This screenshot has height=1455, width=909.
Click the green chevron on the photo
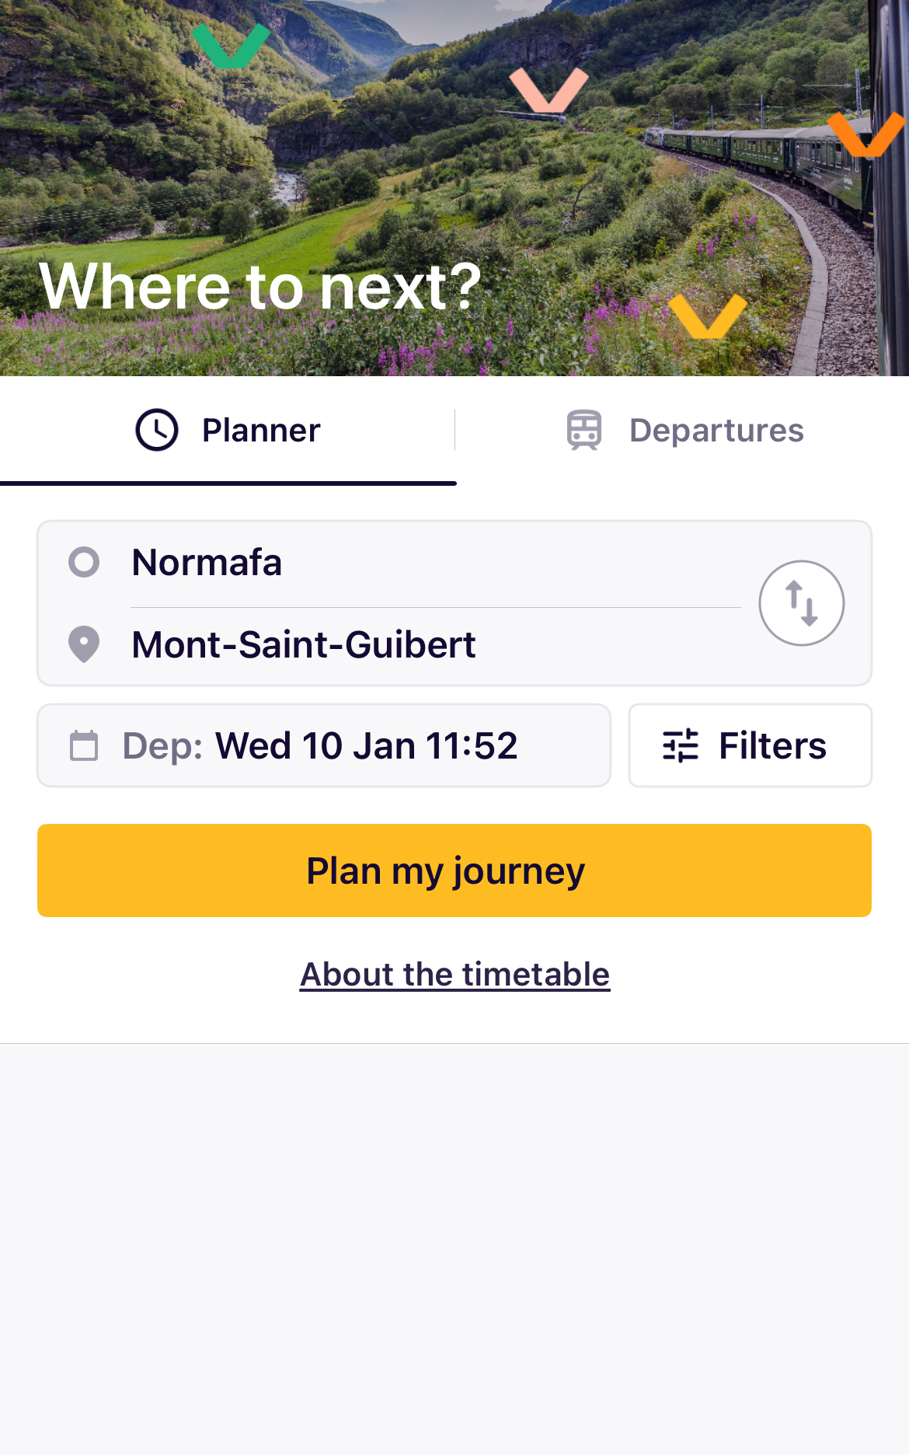coord(231,45)
